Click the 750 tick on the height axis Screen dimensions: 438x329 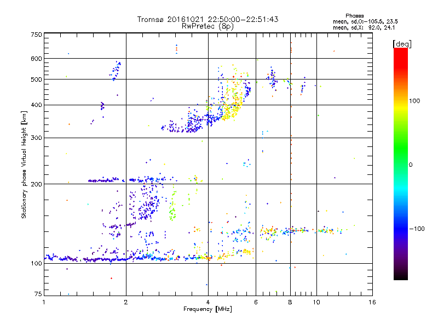36,35
